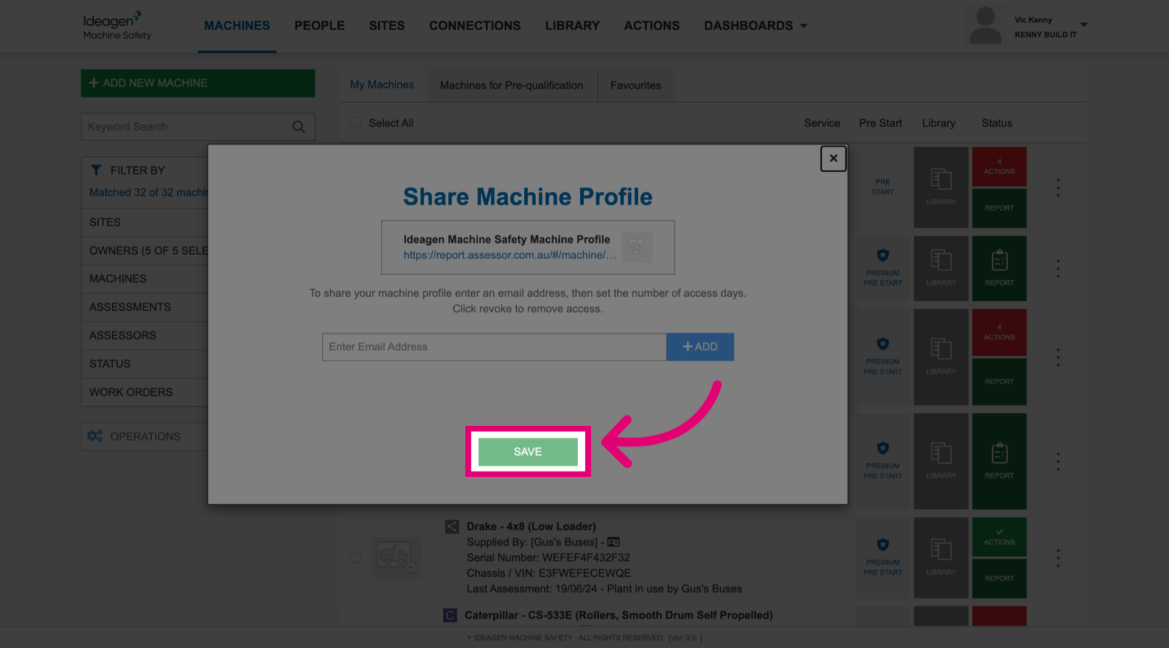Switch to the My Machines tab
Image resolution: width=1169 pixels, height=648 pixels.
point(382,85)
